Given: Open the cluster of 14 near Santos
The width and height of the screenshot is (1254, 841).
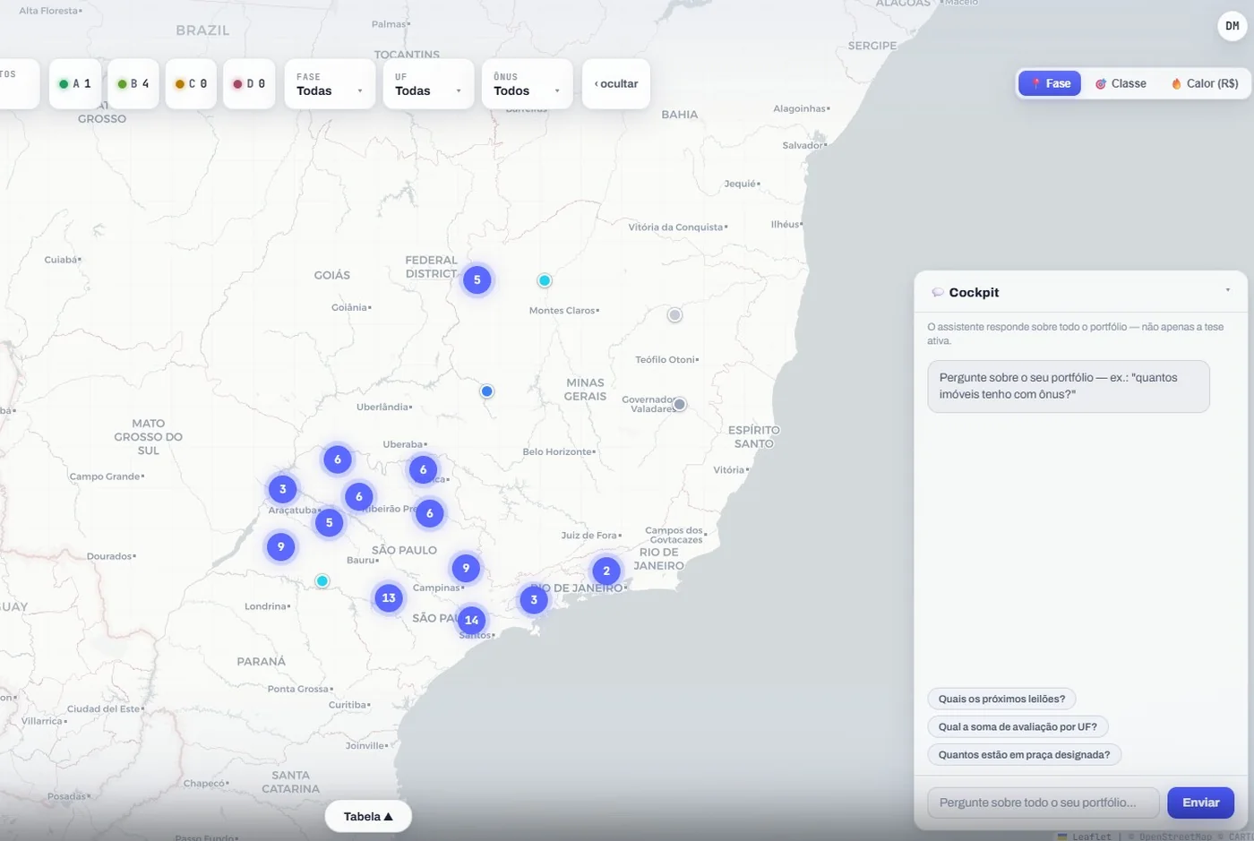Looking at the screenshot, I should 472,620.
